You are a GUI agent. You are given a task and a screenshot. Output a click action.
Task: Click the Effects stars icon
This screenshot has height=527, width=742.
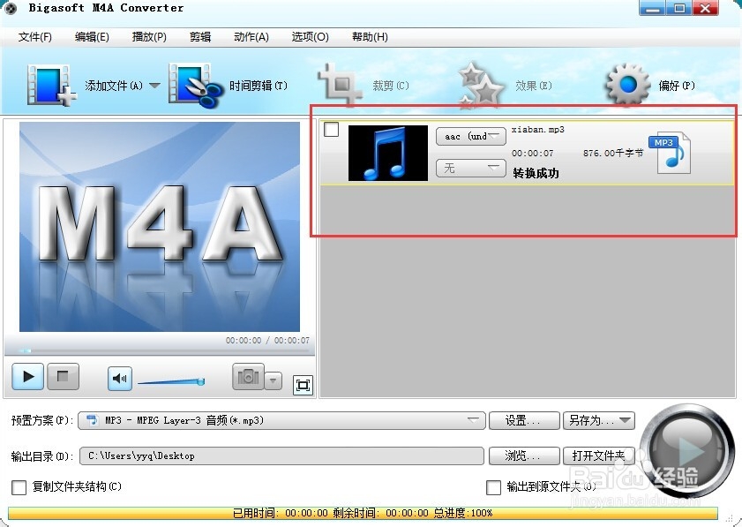(482, 86)
